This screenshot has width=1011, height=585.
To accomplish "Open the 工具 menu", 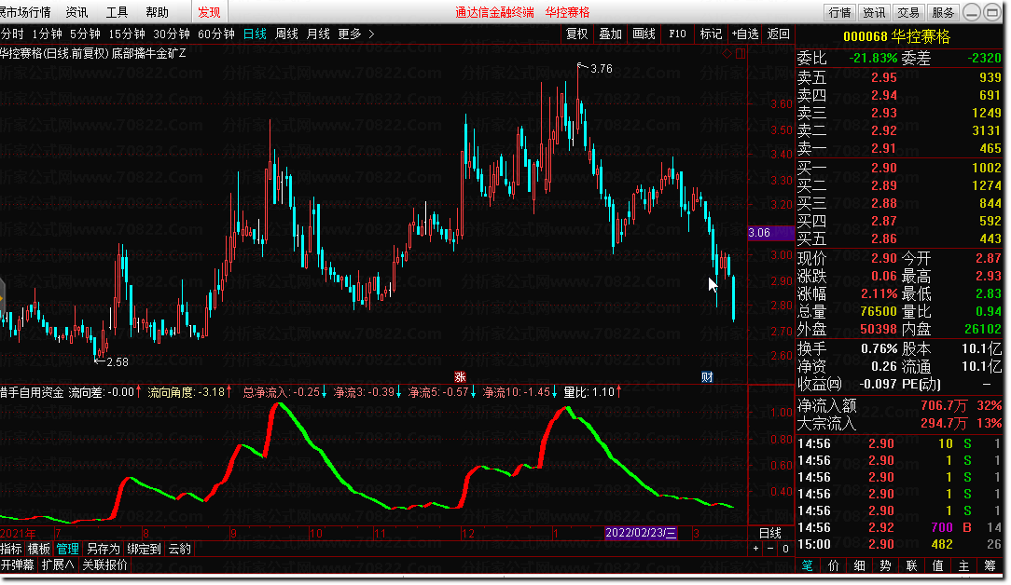I will 117,12.
